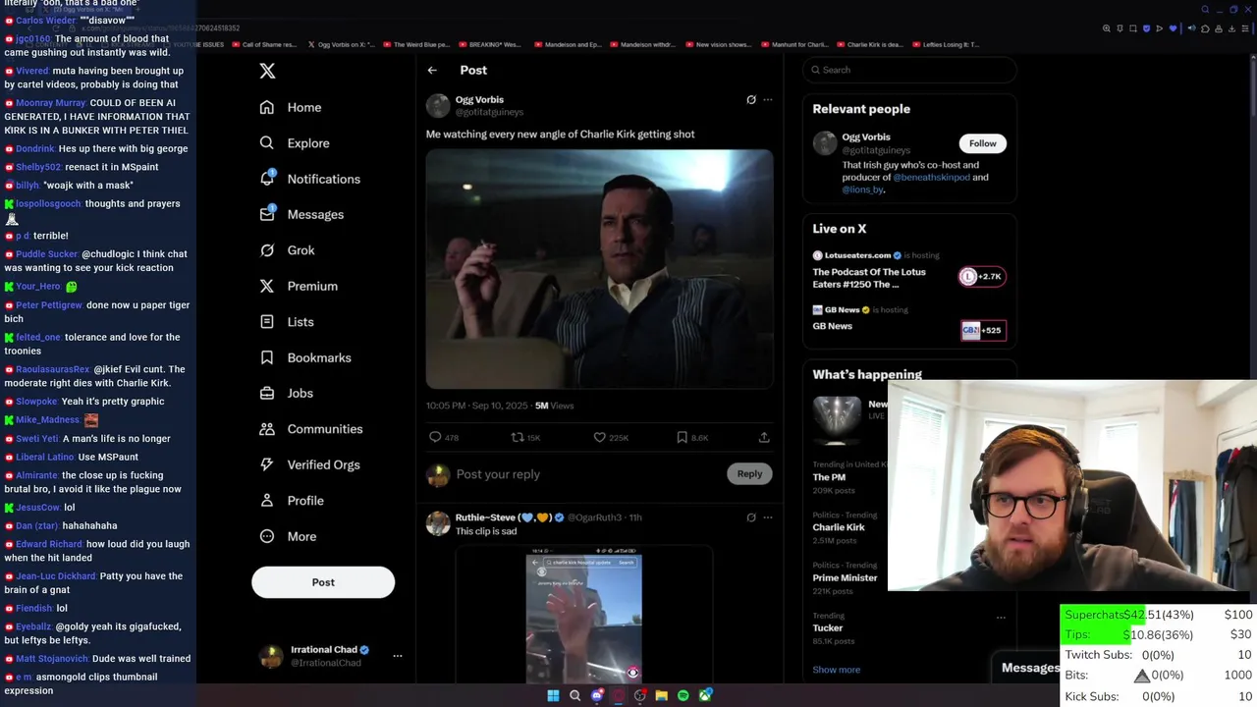Open account menu dots beside IrrationalChad

[398, 656]
